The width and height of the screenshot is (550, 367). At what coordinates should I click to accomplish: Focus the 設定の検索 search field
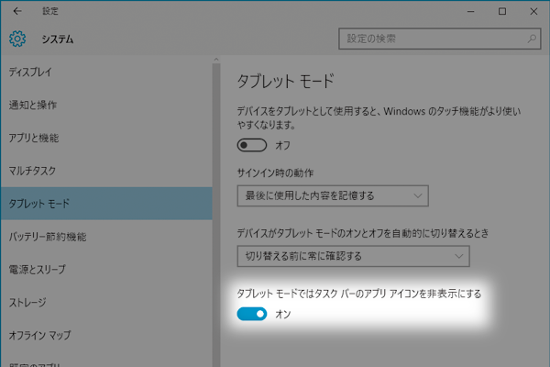(x=439, y=39)
